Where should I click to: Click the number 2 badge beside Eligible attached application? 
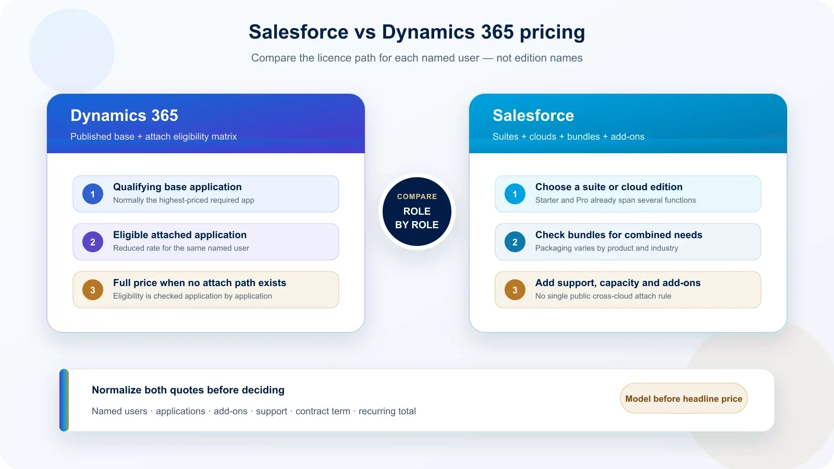(x=93, y=242)
